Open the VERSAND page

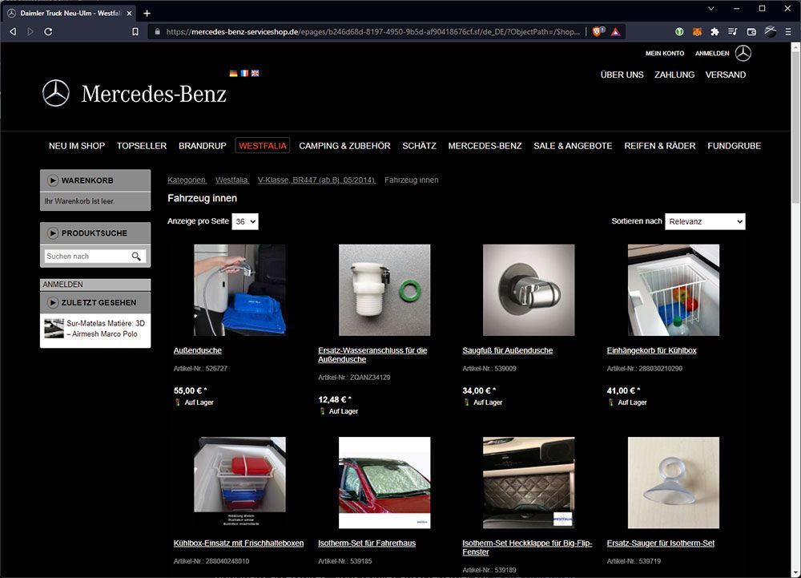tap(726, 75)
